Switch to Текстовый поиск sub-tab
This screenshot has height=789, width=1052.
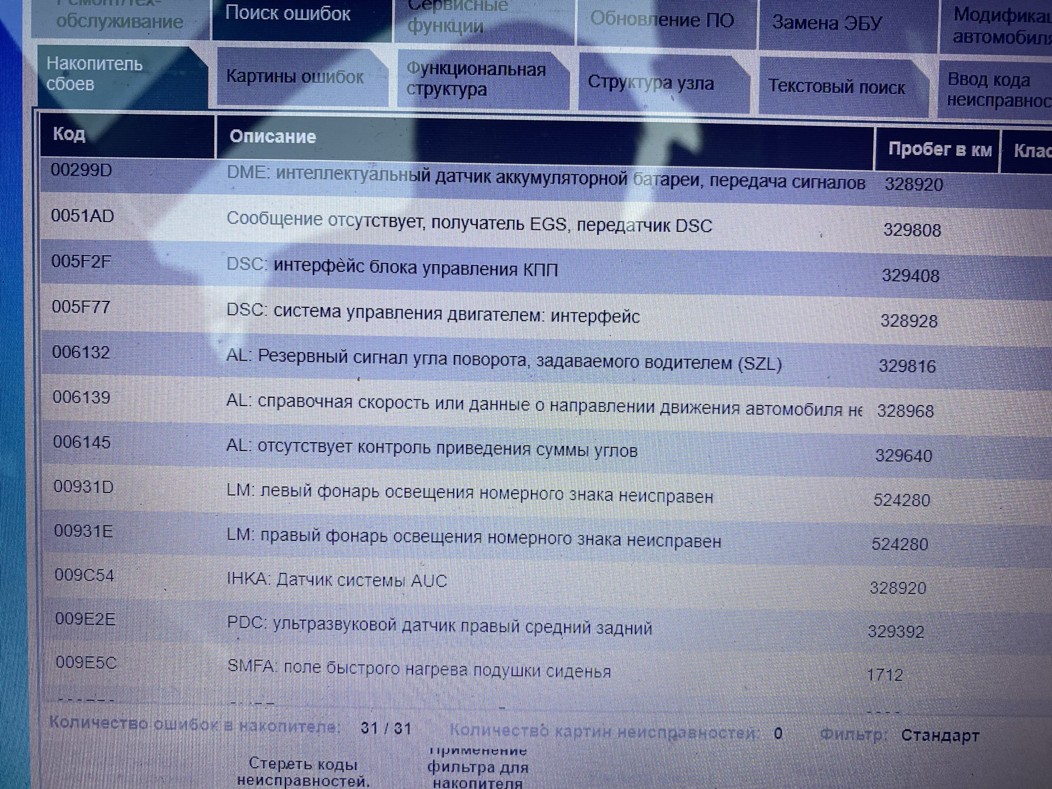[844, 87]
